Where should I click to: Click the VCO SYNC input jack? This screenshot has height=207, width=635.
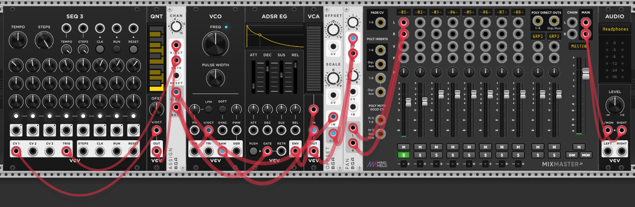click(x=222, y=130)
